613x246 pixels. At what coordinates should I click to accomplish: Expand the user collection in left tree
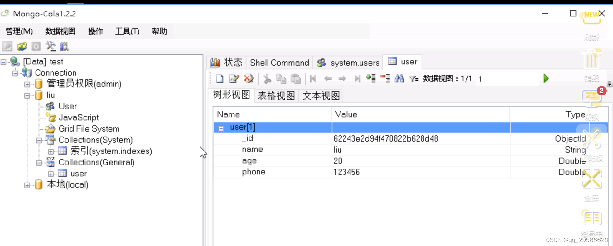[x=51, y=174]
